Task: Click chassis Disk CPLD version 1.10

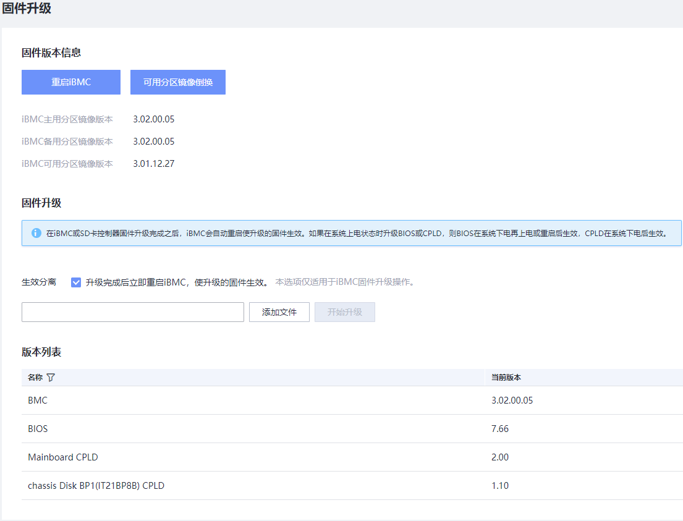Action: coord(499,485)
